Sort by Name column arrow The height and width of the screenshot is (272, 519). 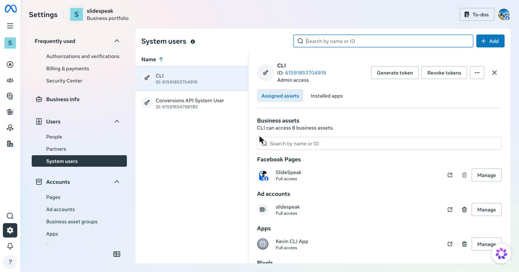[161, 59]
